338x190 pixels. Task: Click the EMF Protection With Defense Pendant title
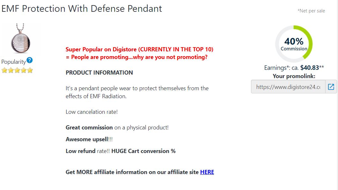pyautogui.click(x=82, y=9)
